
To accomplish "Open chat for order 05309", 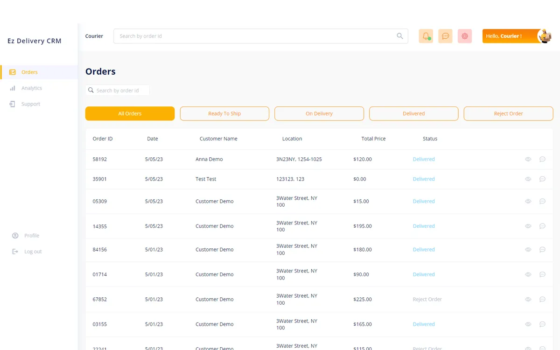I will [542, 202].
